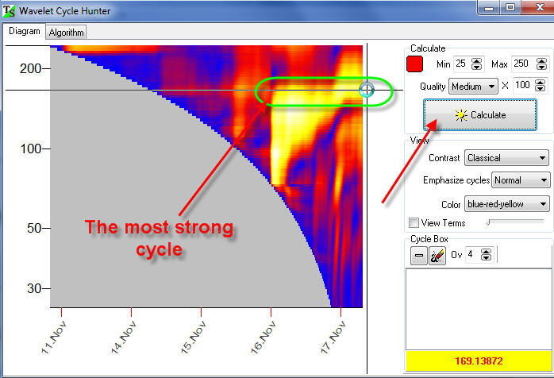Open the Emphasize cycles dropdown
Viewport: 554px width, 378px height.
click(x=520, y=181)
